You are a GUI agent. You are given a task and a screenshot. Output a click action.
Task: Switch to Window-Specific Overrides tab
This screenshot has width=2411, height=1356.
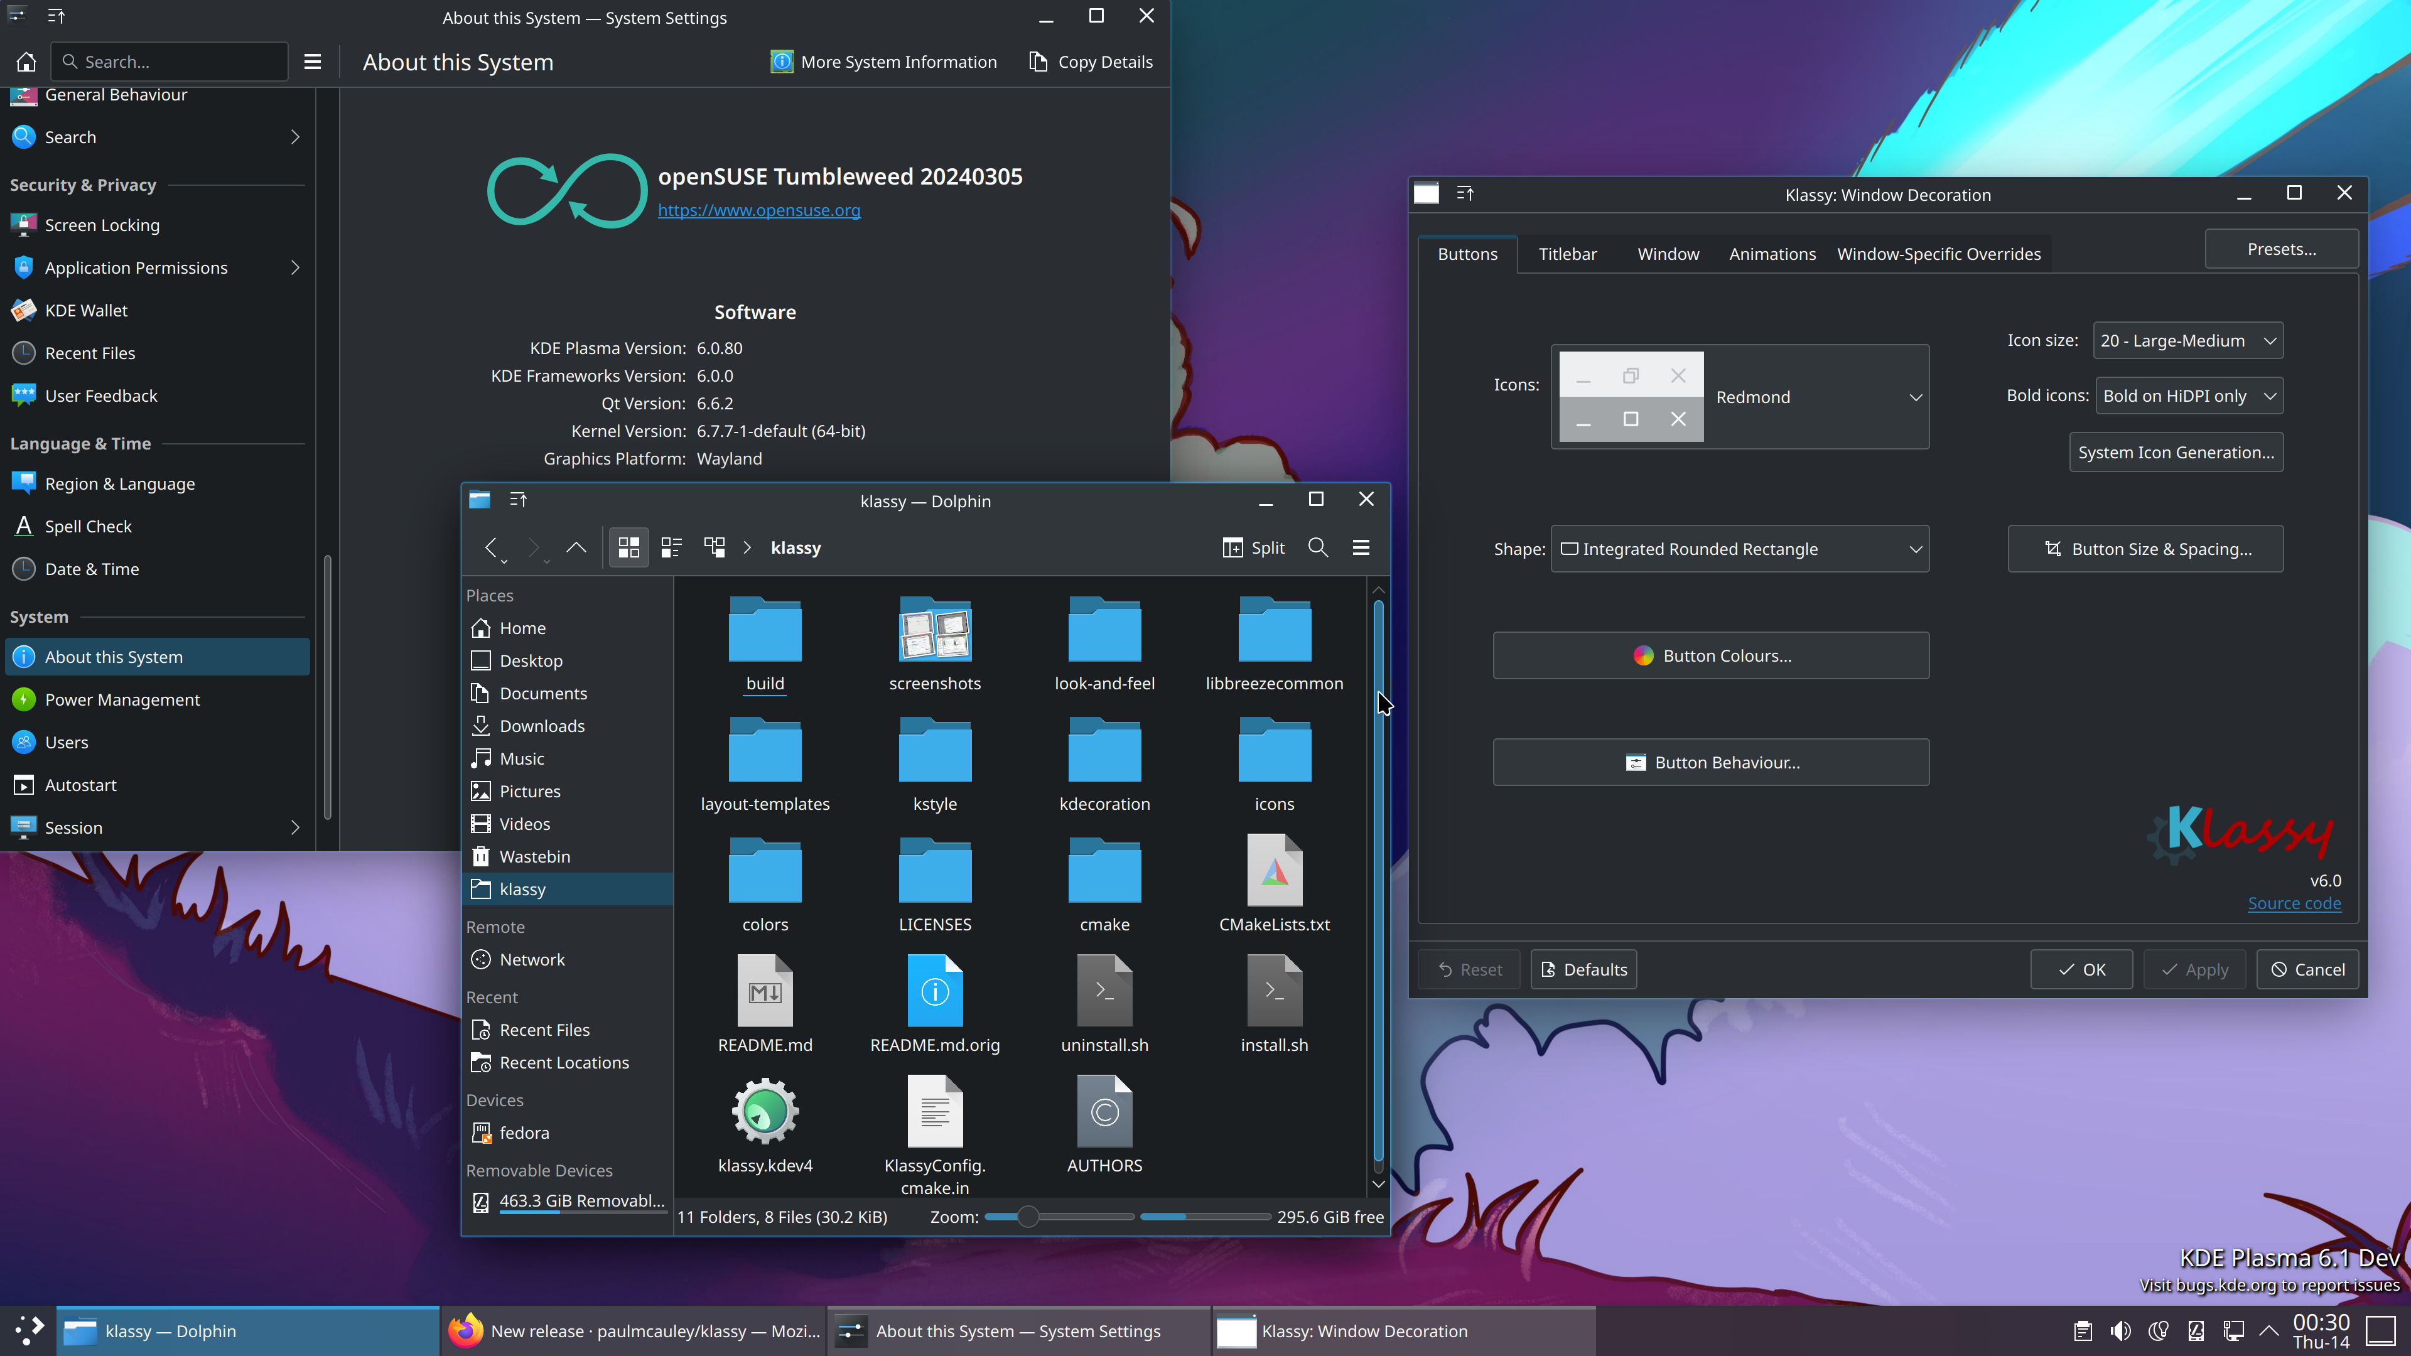pyautogui.click(x=1938, y=254)
